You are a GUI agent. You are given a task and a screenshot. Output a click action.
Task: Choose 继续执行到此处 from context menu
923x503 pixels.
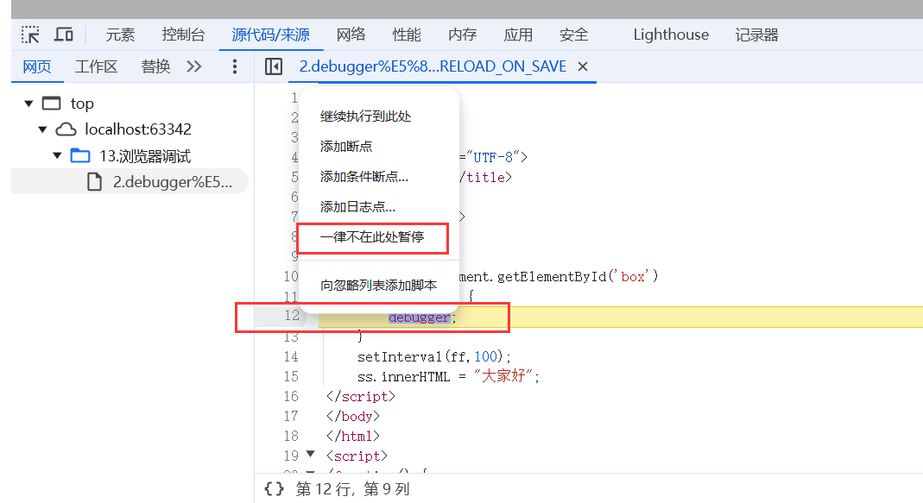click(x=365, y=116)
